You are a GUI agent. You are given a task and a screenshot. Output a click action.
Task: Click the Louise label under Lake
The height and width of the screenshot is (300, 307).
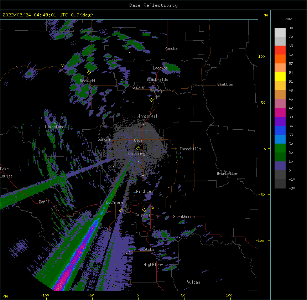pyautogui.click(x=6, y=176)
